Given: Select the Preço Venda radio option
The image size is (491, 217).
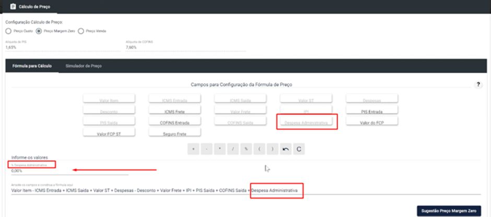Looking at the screenshot, I should [x=92, y=31].
